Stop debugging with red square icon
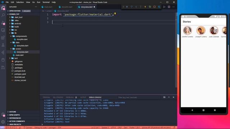Screen dimensions: 230x129 coord(155,7)
